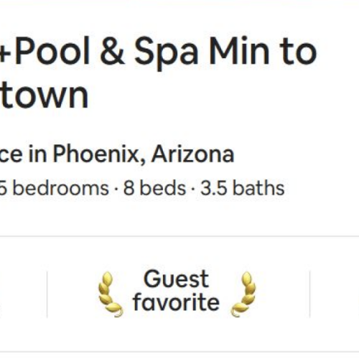The image size is (359, 359).
Task: Click the ampersand in the listing title
Action: point(113,51)
